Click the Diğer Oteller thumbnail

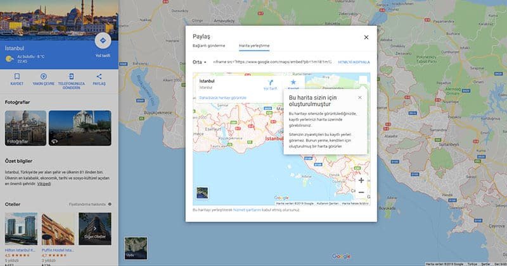(x=94, y=229)
